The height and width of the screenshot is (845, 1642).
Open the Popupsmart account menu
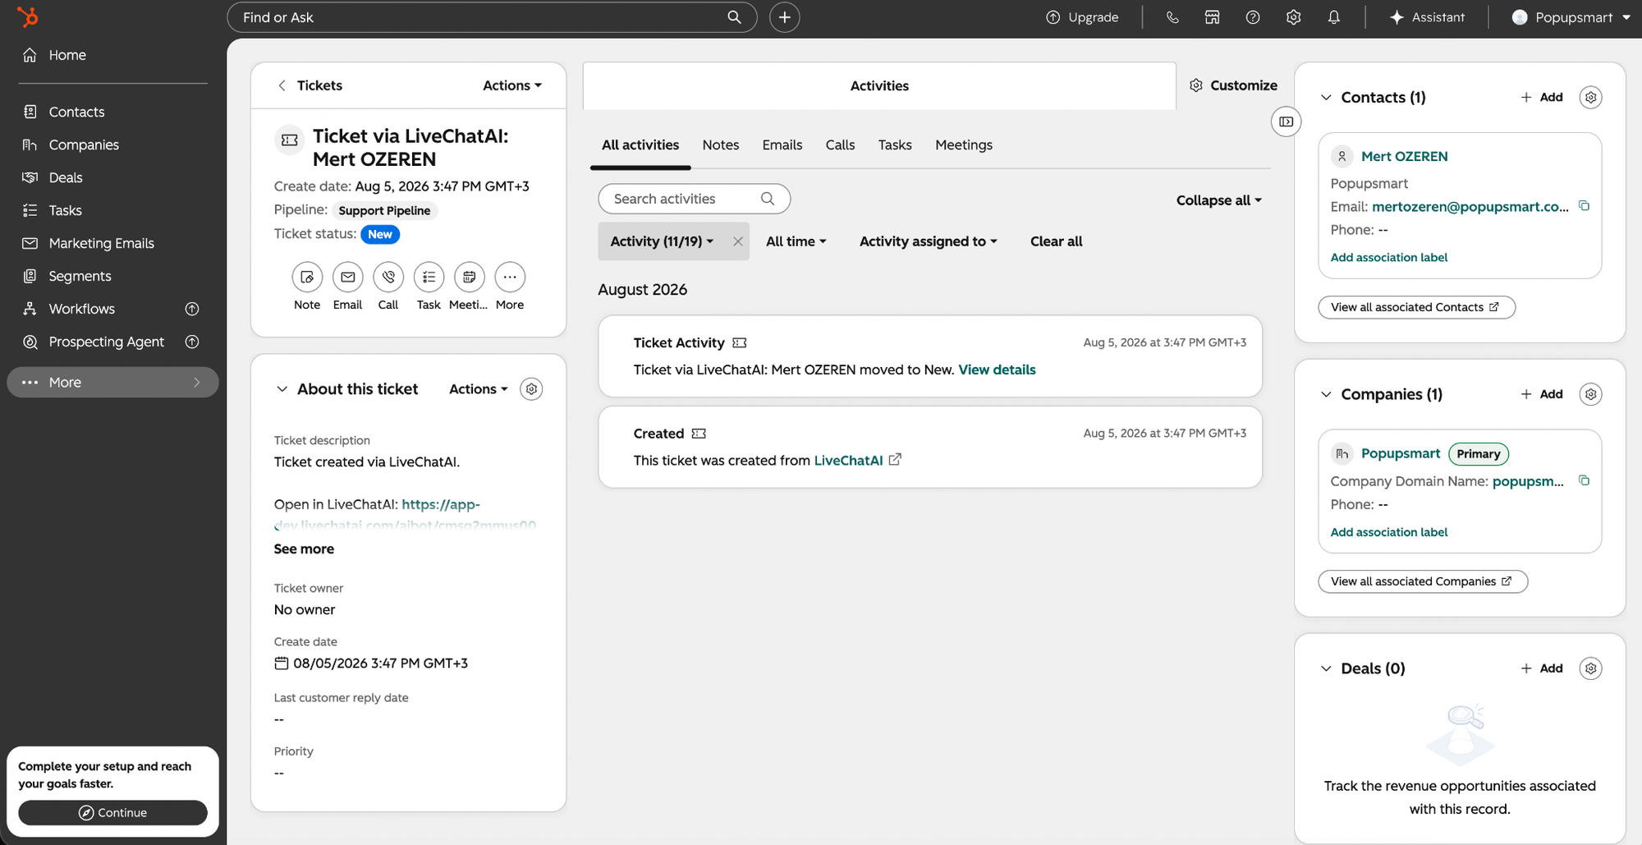coord(1571,17)
